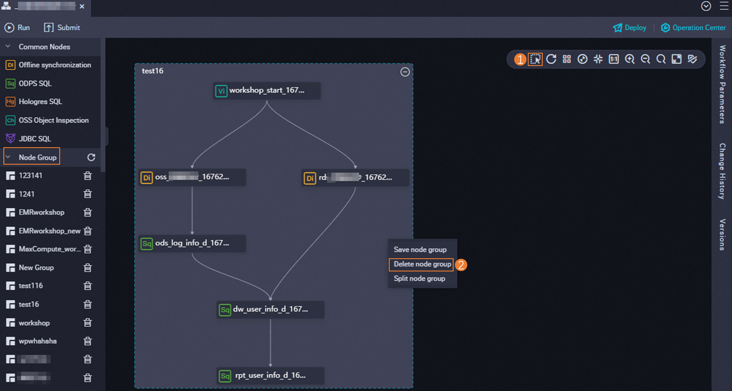732x391 pixels.
Task: Toggle fullscreen canvas view icon
Action: point(677,59)
